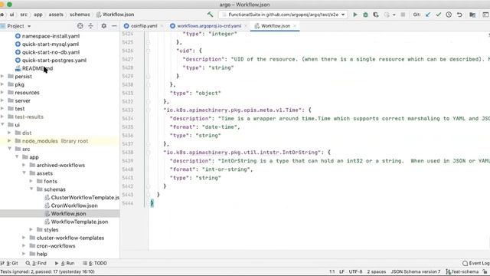Screen dimensions: 490x276
Task: Click the 2 spaces indent status entry
Action: 376,271
